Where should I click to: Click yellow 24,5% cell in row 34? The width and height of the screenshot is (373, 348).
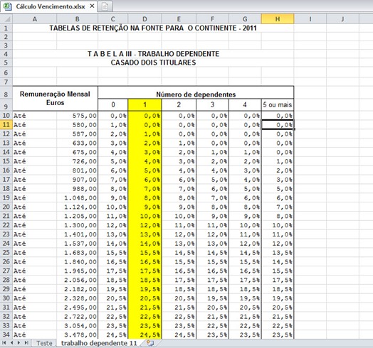click(x=145, y=335)
